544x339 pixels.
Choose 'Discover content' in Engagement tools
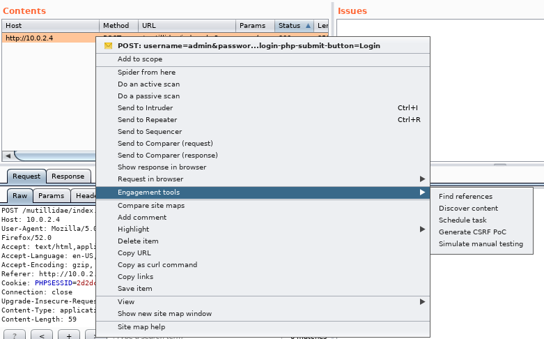click(x=468, y=209)
